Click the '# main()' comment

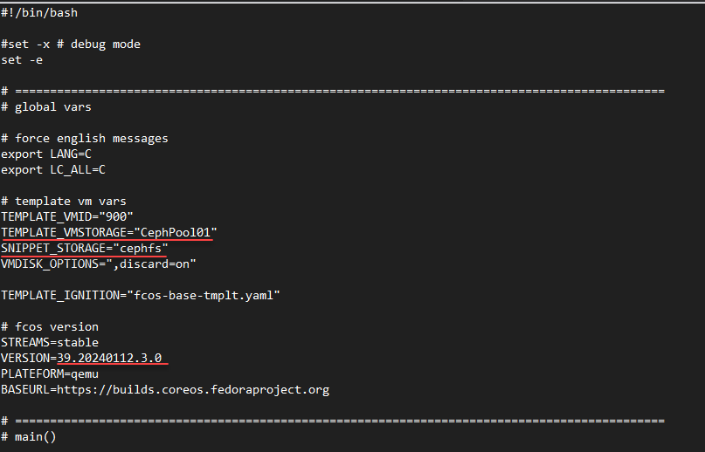[x=29, y=436]
